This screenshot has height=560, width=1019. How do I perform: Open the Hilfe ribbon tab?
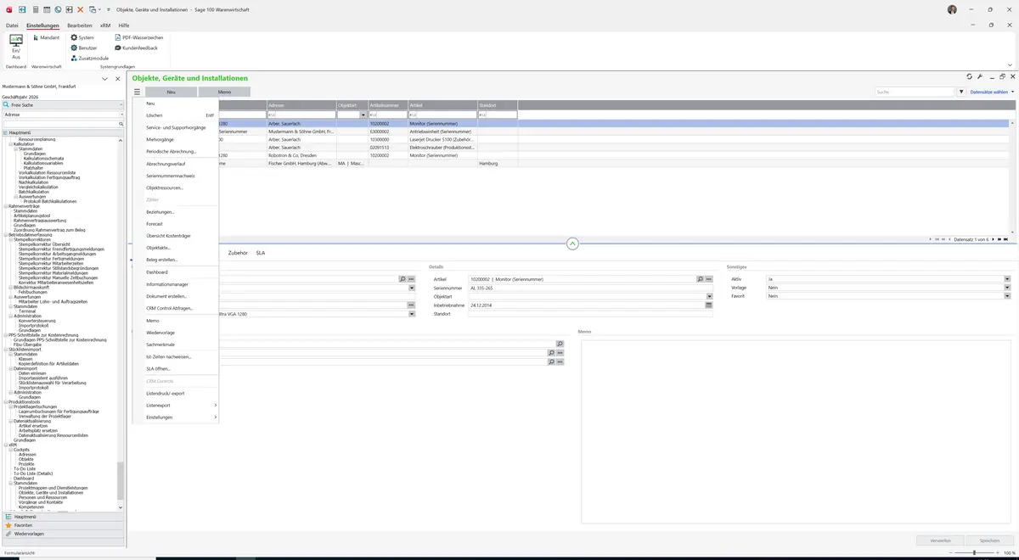124,25
